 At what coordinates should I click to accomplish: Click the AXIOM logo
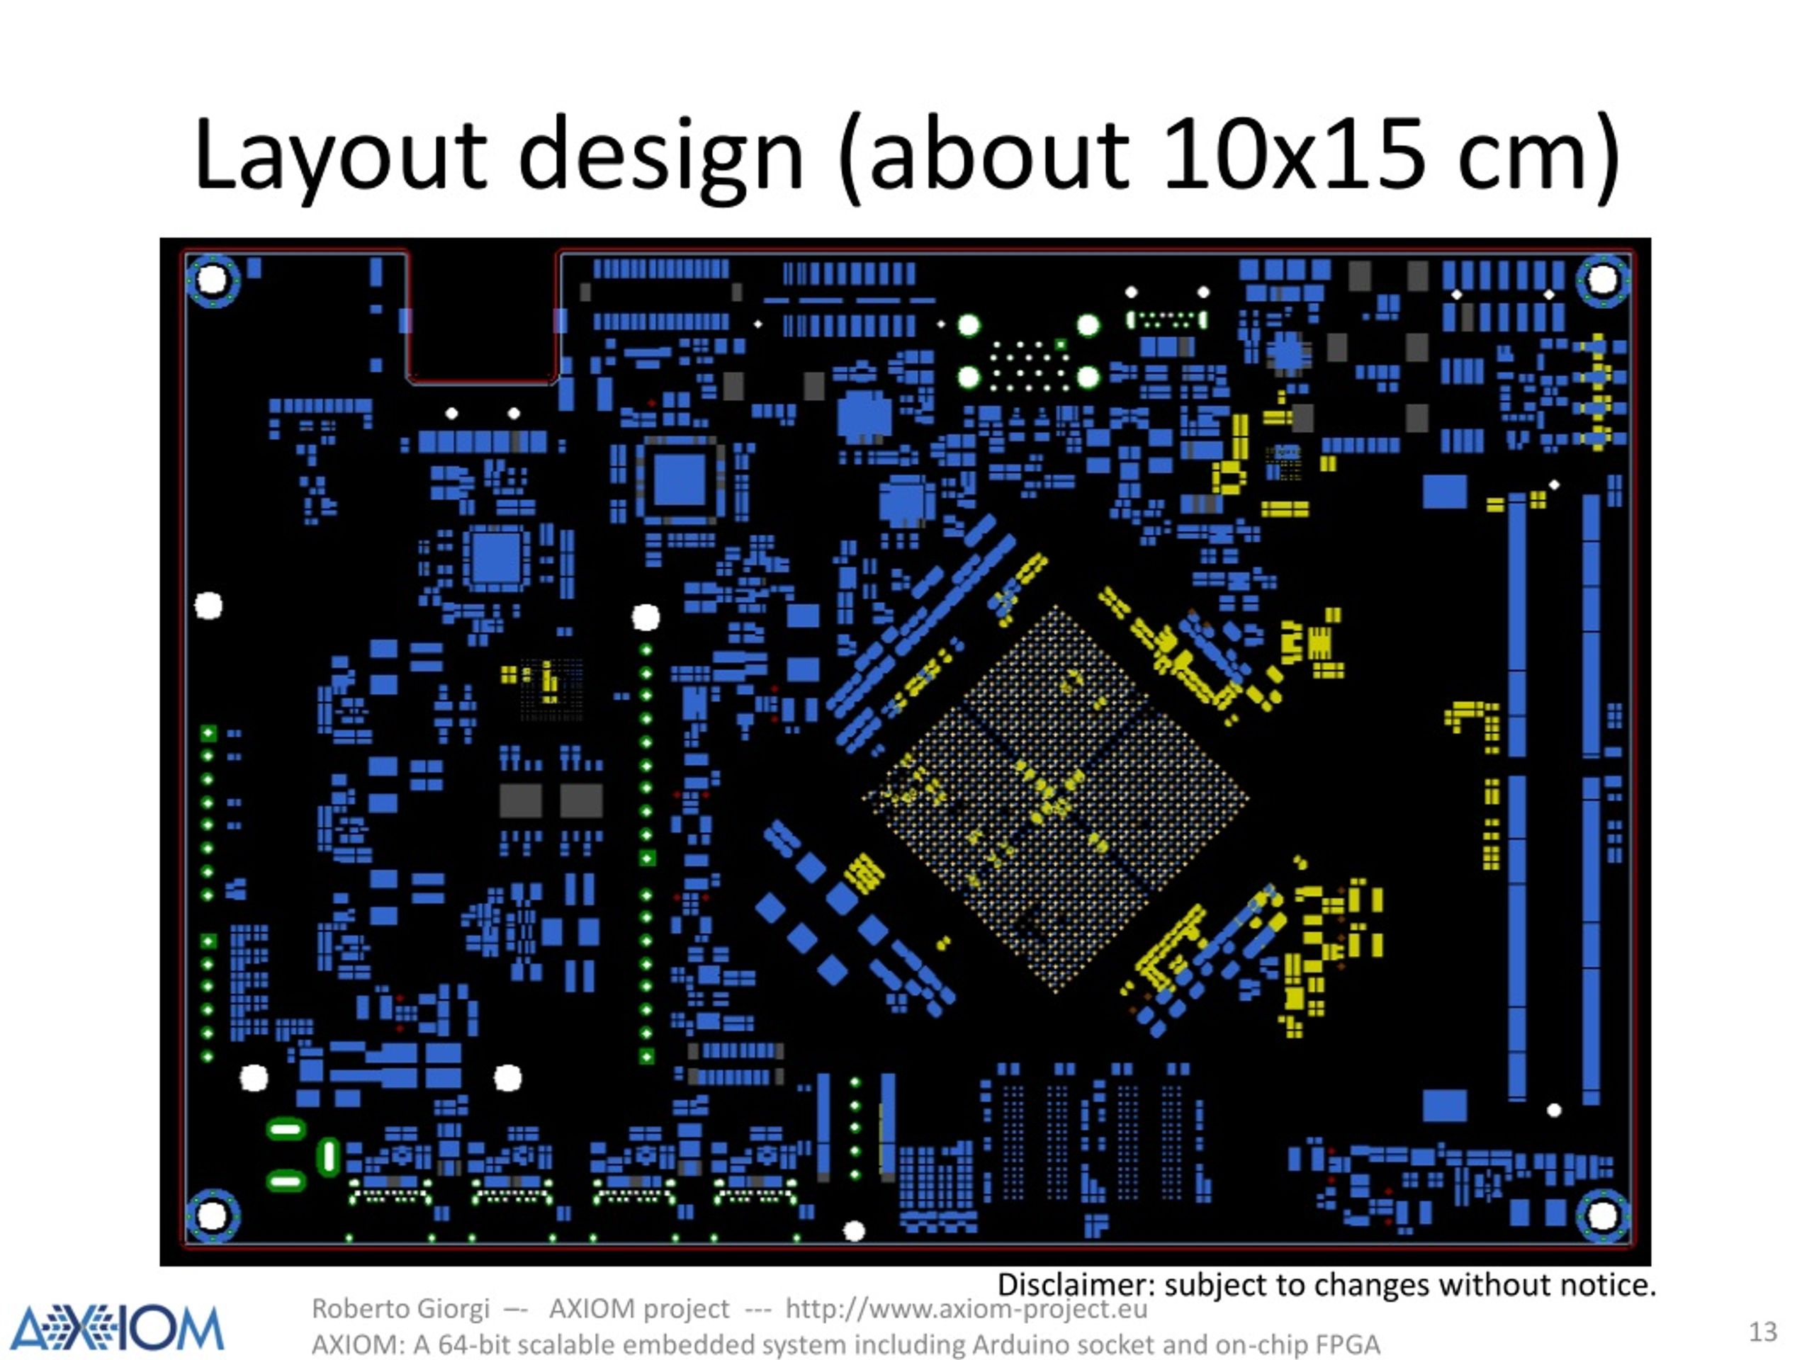(x=116, y=1328)
